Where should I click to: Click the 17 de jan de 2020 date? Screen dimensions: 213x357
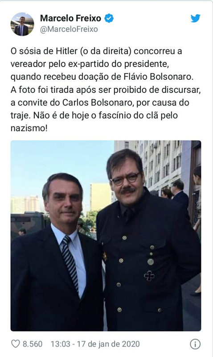point(108,344)
